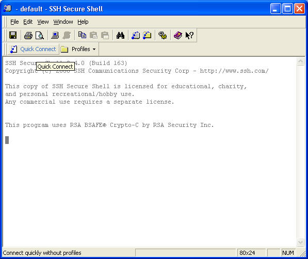Close the SSH Secure Shell window
This screenshot has width=308, height=259.
click(299, 9)
